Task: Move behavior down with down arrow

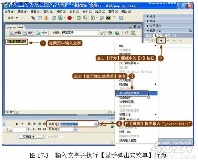Action: click(x=180, y=41)
